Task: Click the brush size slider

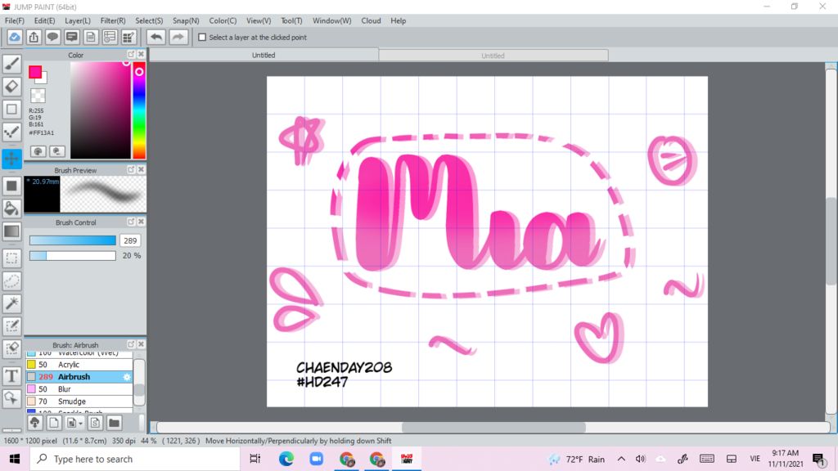Action: coord(73,241)
